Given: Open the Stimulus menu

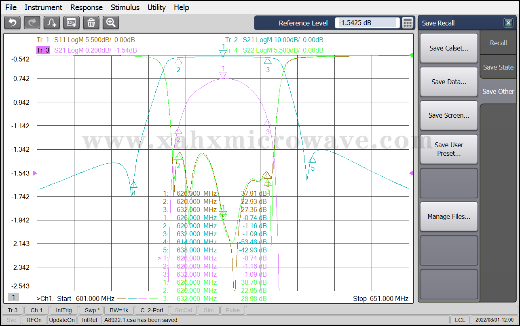Looking at the screenshot, I should click(x=125, y=7).
